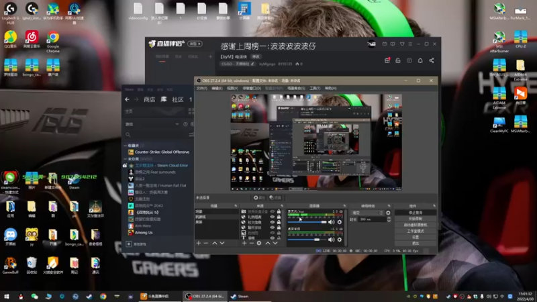Open Google Chrome desktop icon
Viewport: 537px width, 302px height.
(53, 42)
